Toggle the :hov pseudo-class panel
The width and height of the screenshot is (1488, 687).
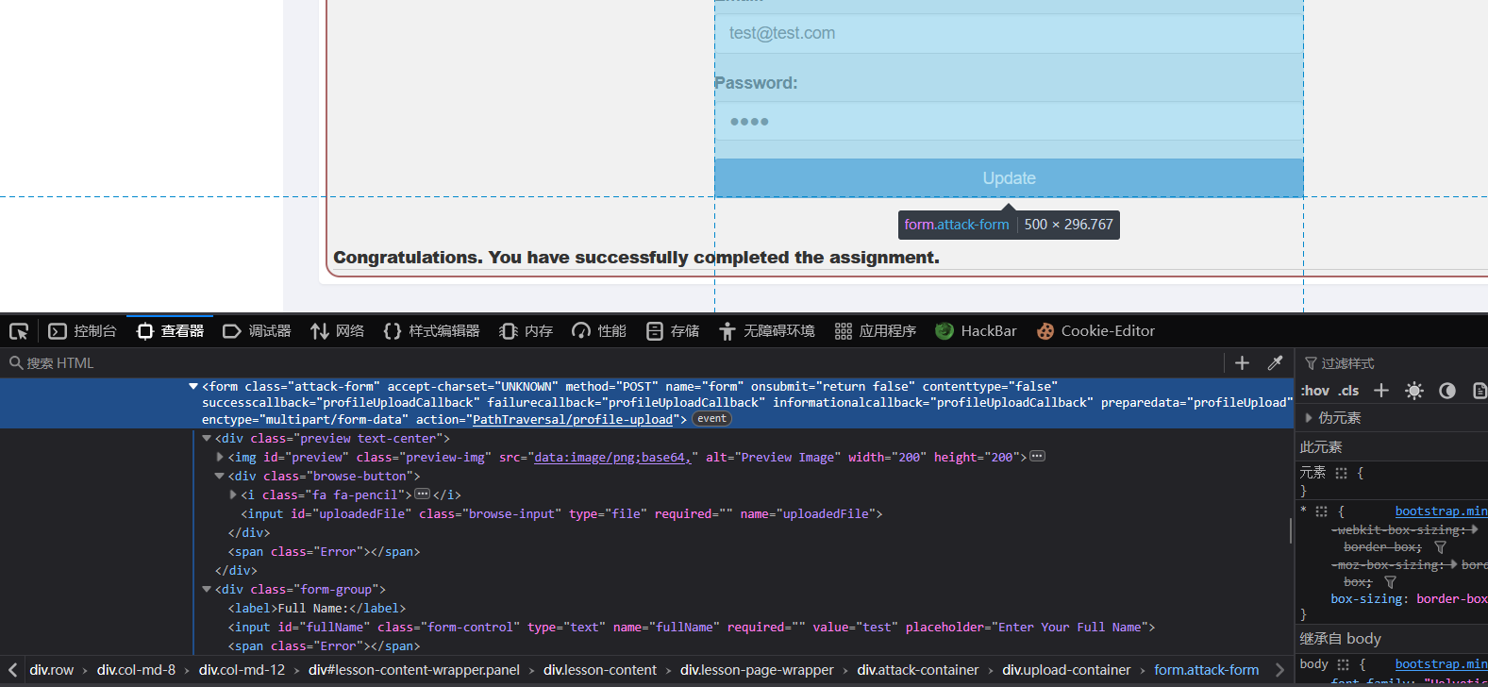pos(1314,391)
